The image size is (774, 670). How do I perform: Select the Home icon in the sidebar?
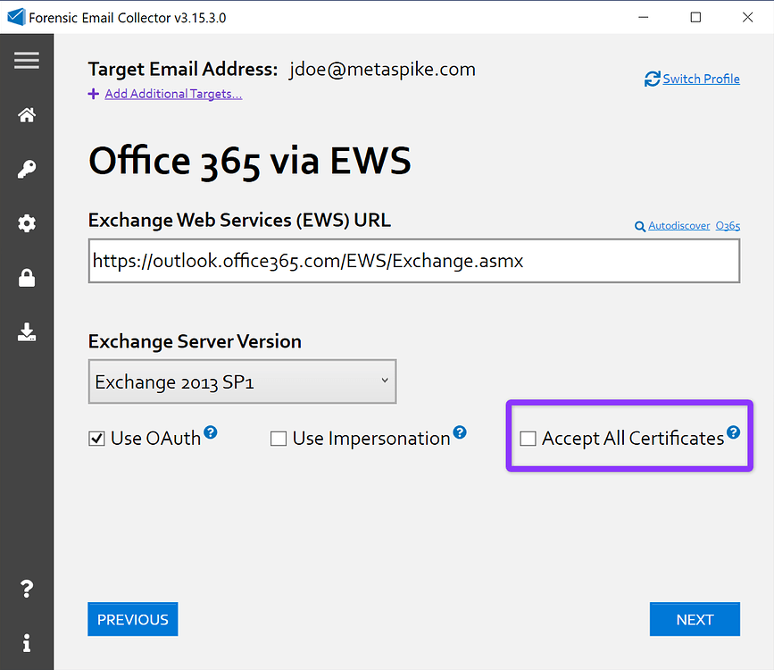(27, 114)
